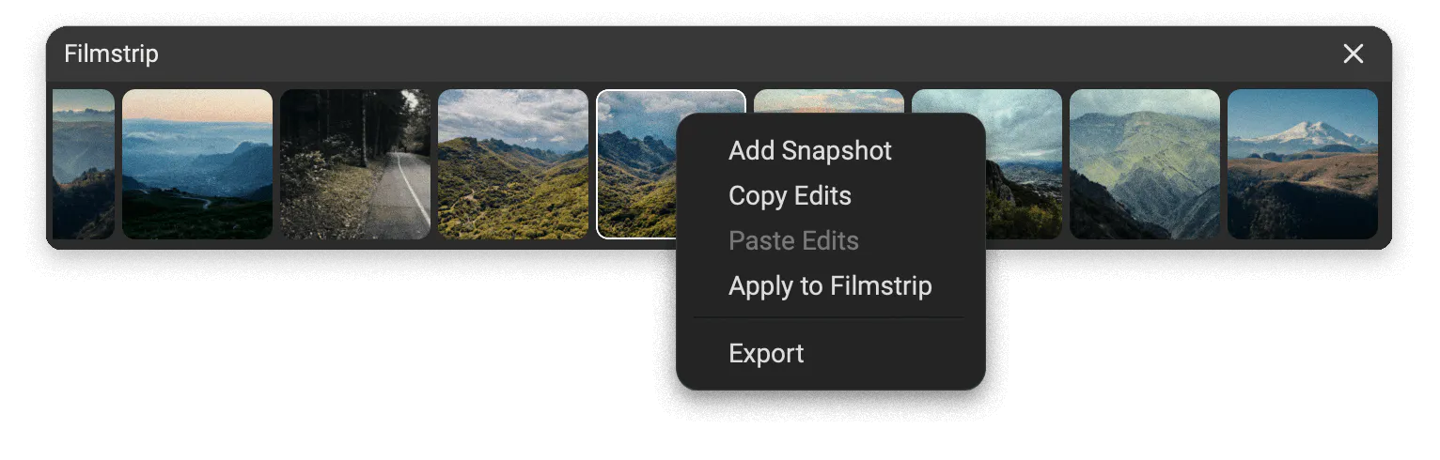
Task: Click Export in the context menu
Action: [x=766, y=354]
